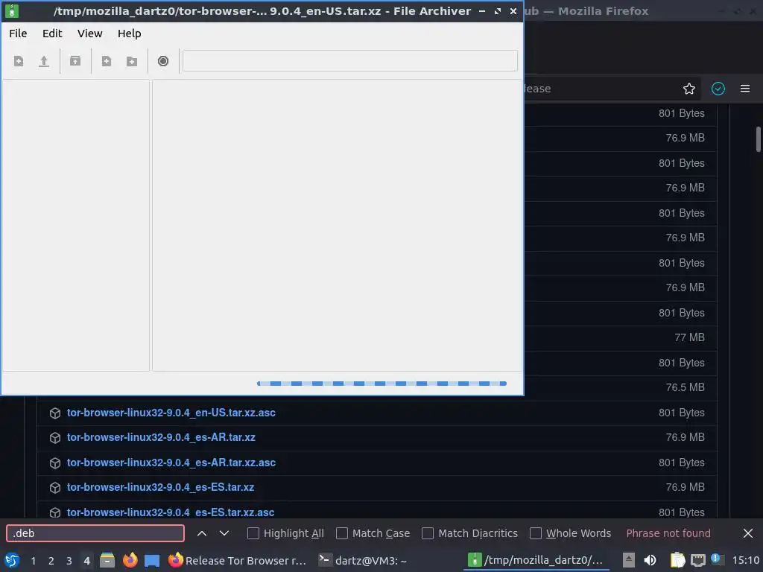This screenshot has height=572, width=763.
Task: Switch to workspace 2 in taskbar pager
Action: pos(51,561)
